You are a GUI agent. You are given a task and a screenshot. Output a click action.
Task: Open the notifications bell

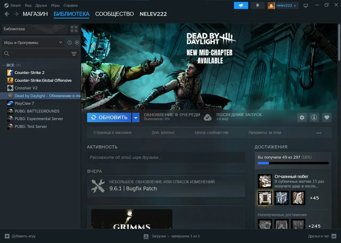tap(257, 5)
